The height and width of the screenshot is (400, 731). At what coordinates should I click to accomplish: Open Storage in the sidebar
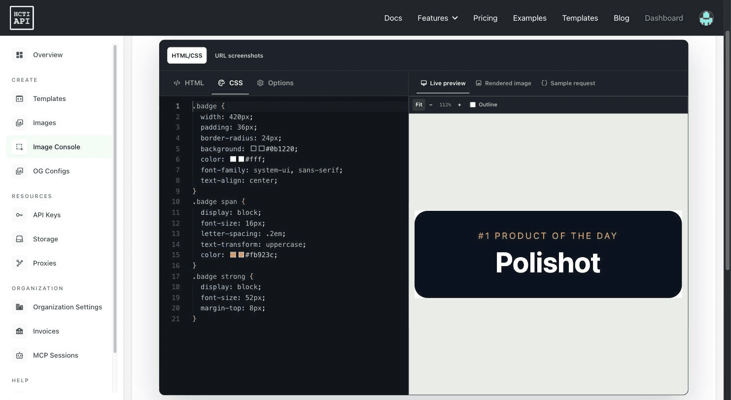click(x=59, y=239)
